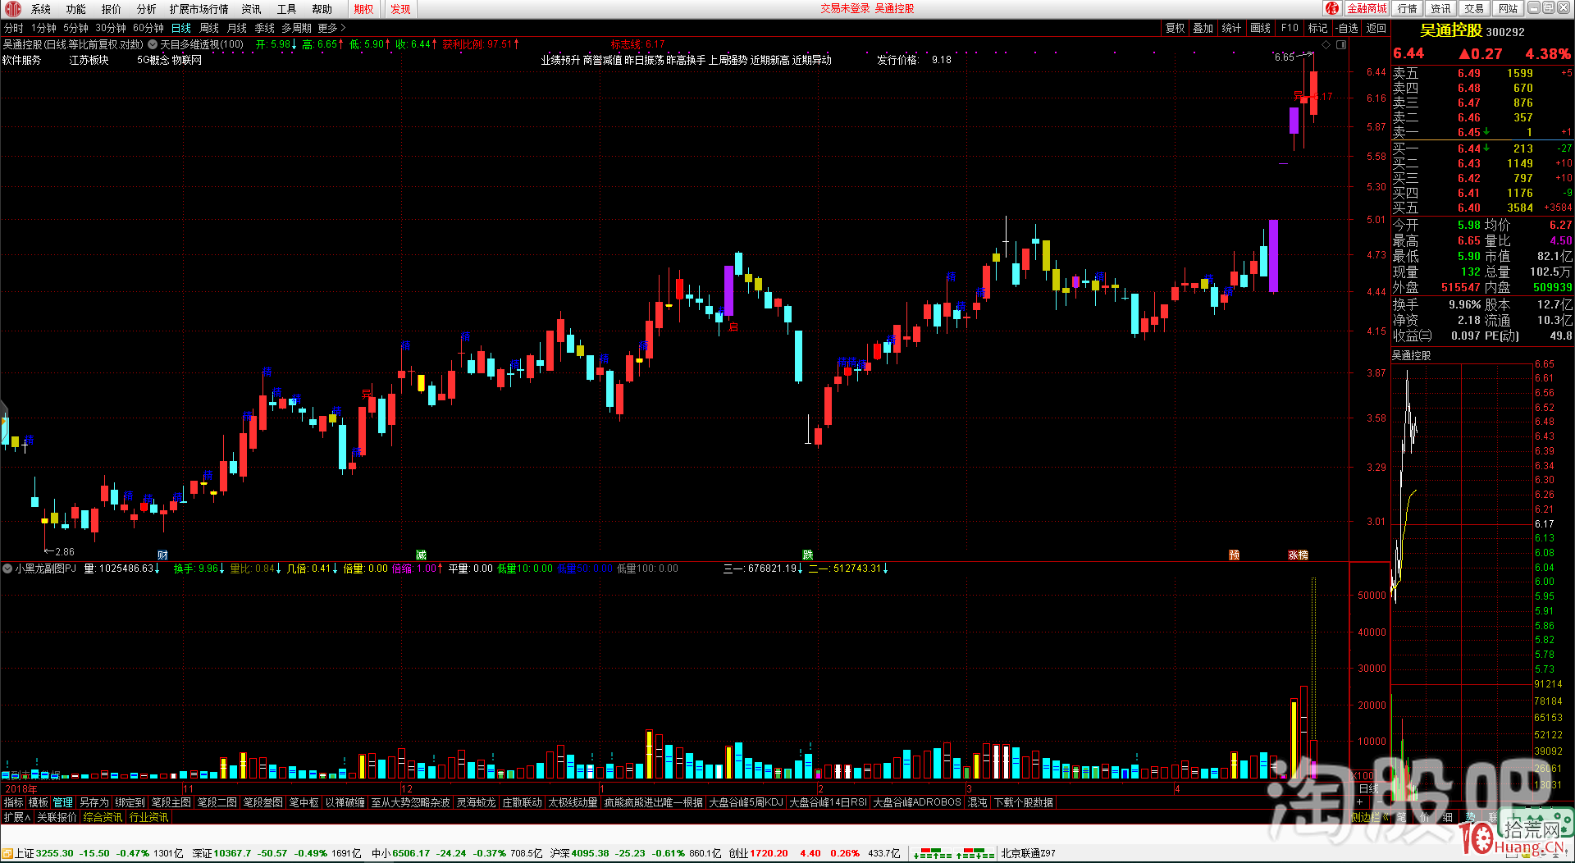Click the 减 marker icon on the timeline
Screen dimensions: 1575x863
[x=421, y=555]
